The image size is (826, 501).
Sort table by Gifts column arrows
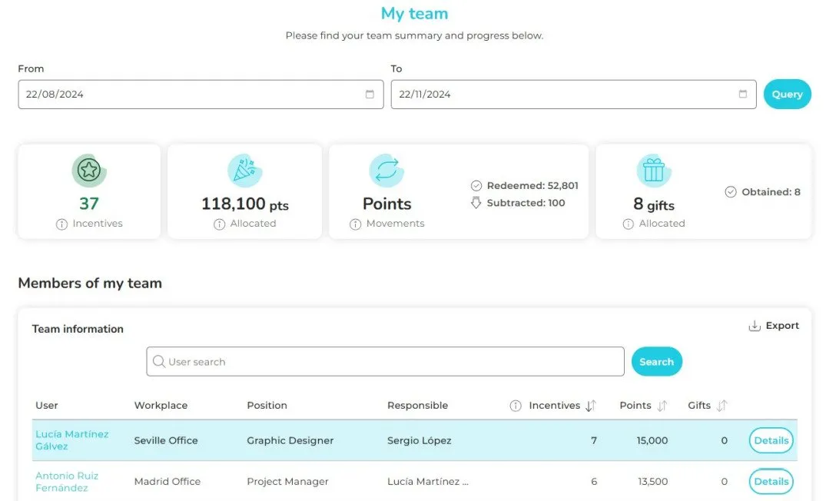click(722, 406)
